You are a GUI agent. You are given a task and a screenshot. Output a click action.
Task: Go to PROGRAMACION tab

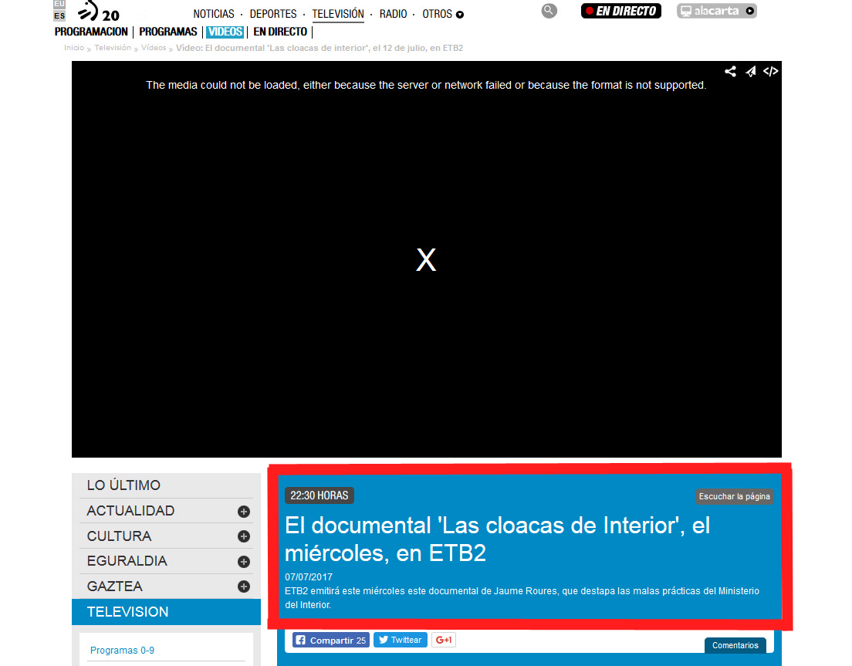tap(91, 32)
